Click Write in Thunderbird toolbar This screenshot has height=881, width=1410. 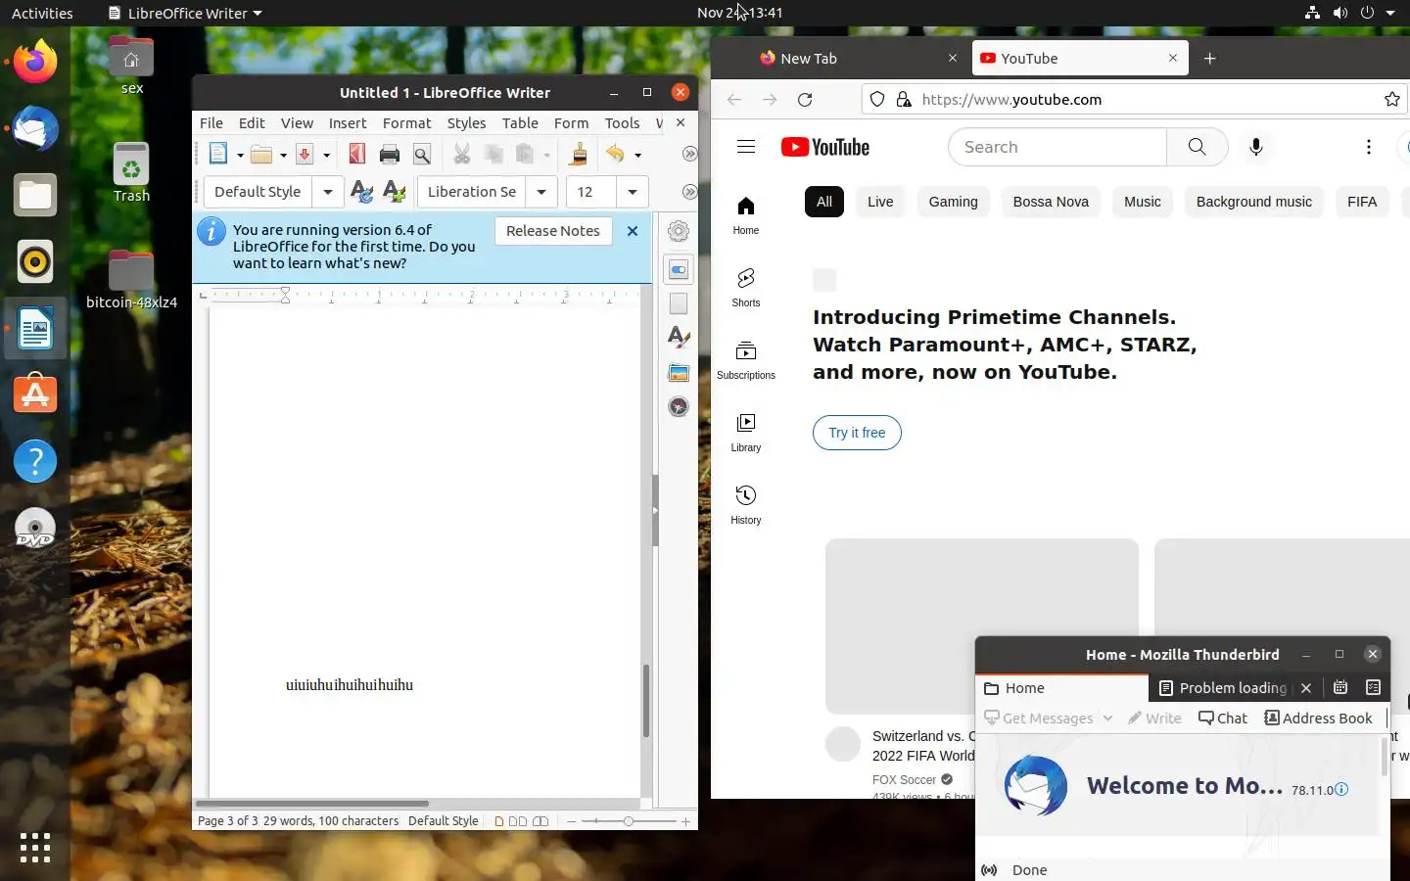pyautogui.click(x=1154, y=719)
